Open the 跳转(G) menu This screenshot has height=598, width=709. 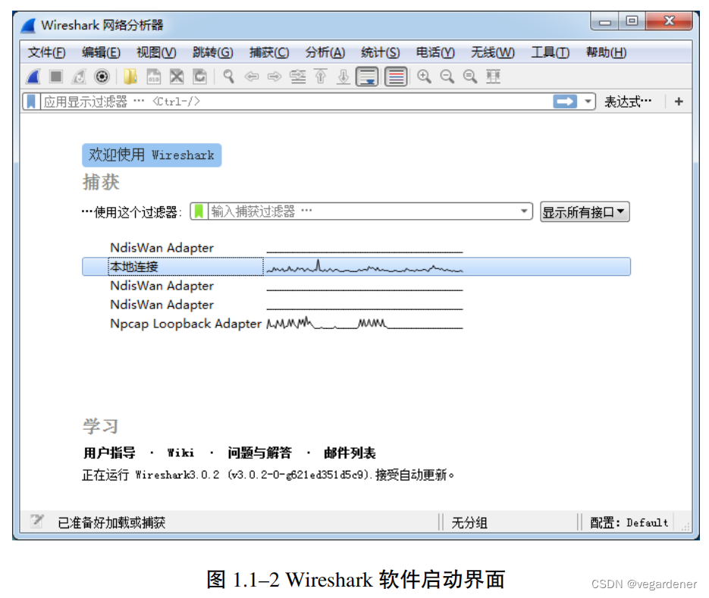[x=212, y=52]
